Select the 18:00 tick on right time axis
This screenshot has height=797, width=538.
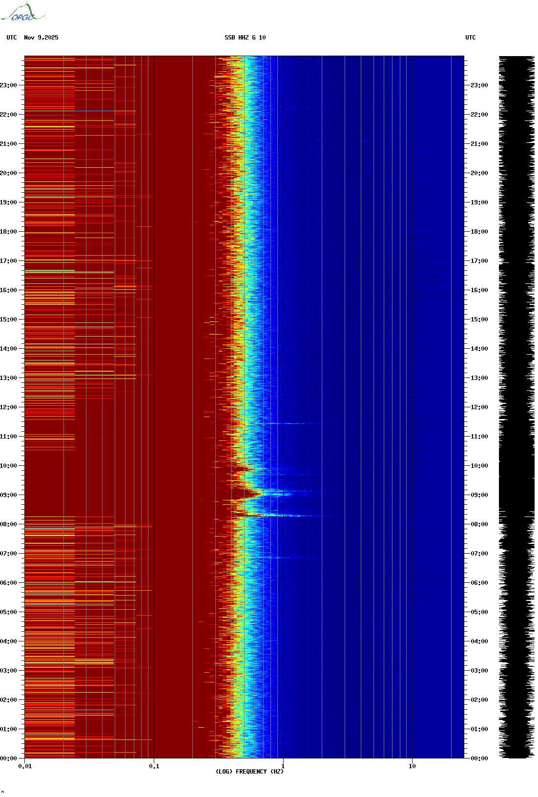point(479,232)
